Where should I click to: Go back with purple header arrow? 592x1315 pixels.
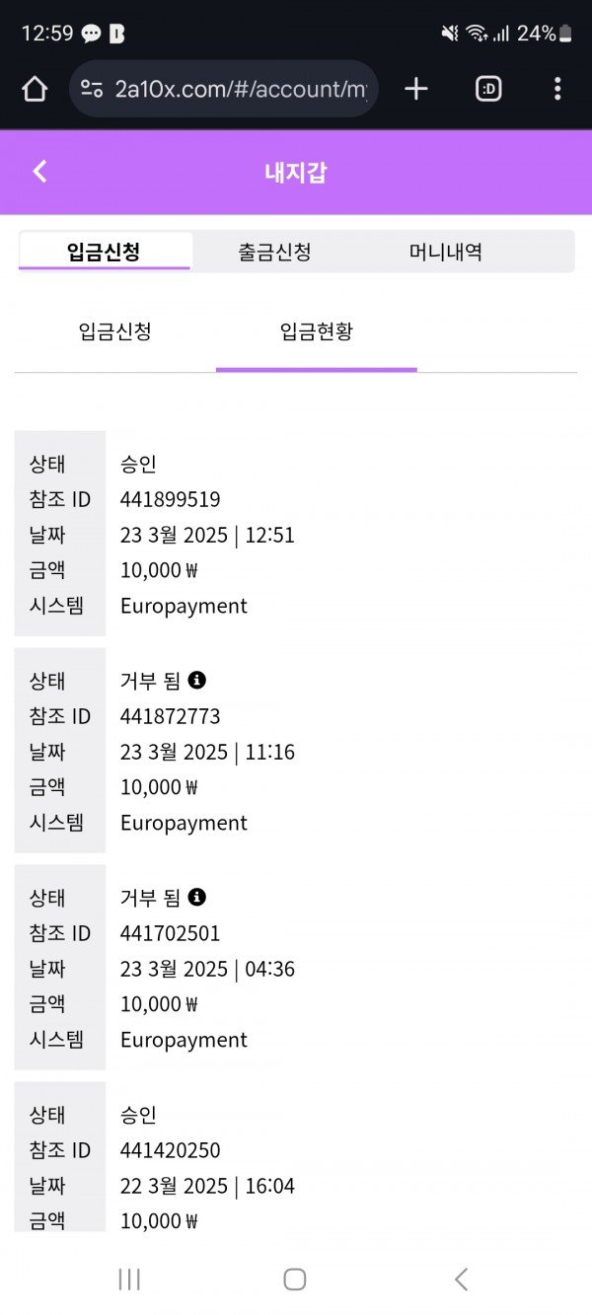(39, 172)
